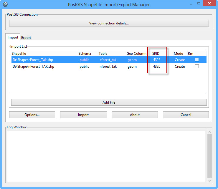Maximize the Import/Export Manager window

click(199, 4)
